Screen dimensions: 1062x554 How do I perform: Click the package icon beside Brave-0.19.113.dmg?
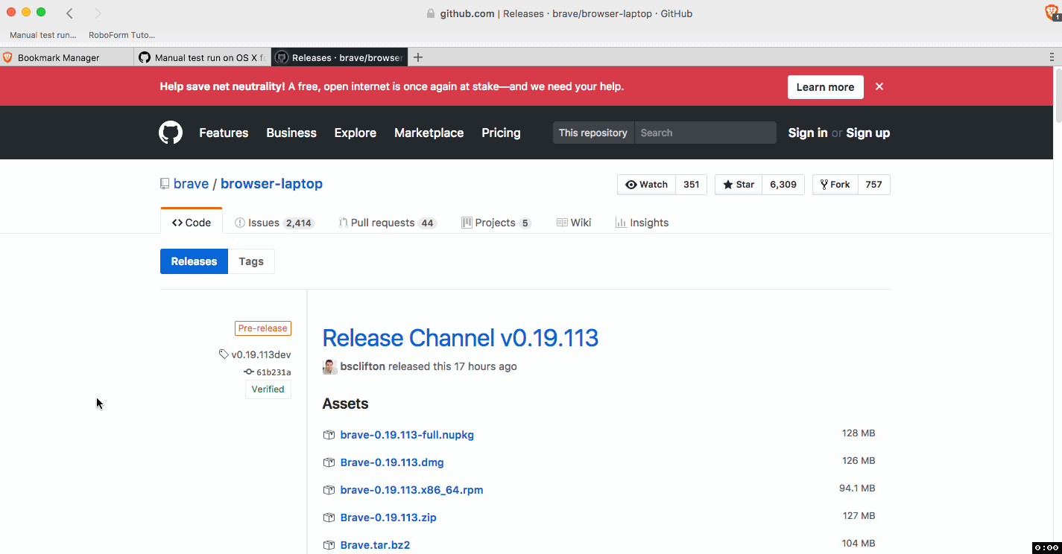pos(329,462)
